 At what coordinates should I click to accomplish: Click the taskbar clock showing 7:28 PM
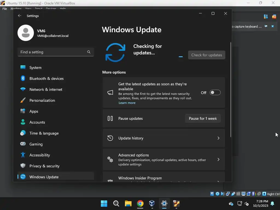coord(261,203)
